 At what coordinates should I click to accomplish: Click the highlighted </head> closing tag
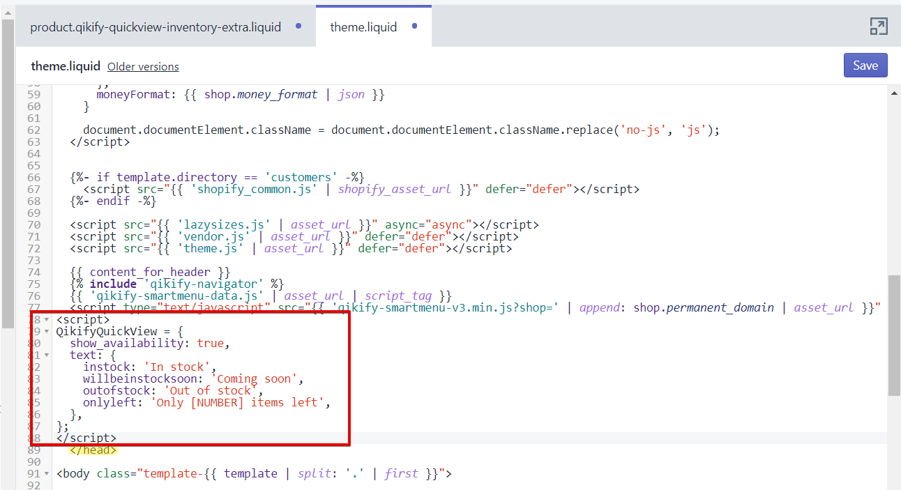93,450
